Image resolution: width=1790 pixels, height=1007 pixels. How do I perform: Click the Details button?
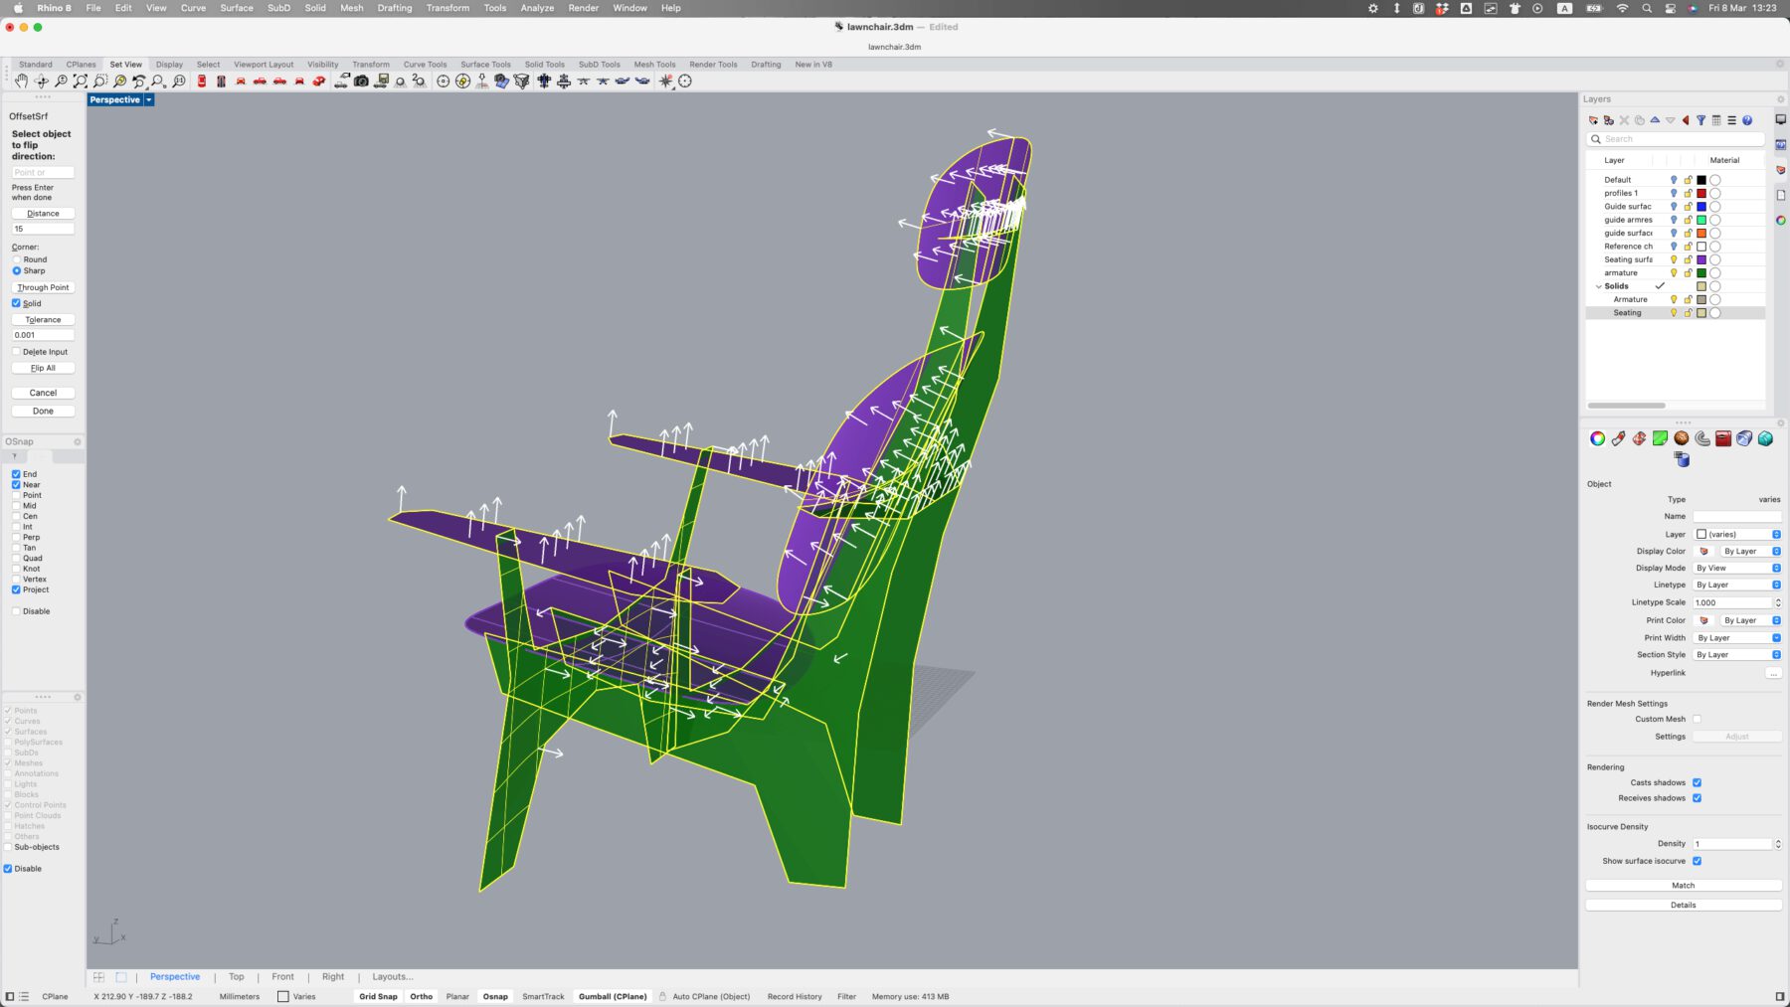tap(1684, 906)
